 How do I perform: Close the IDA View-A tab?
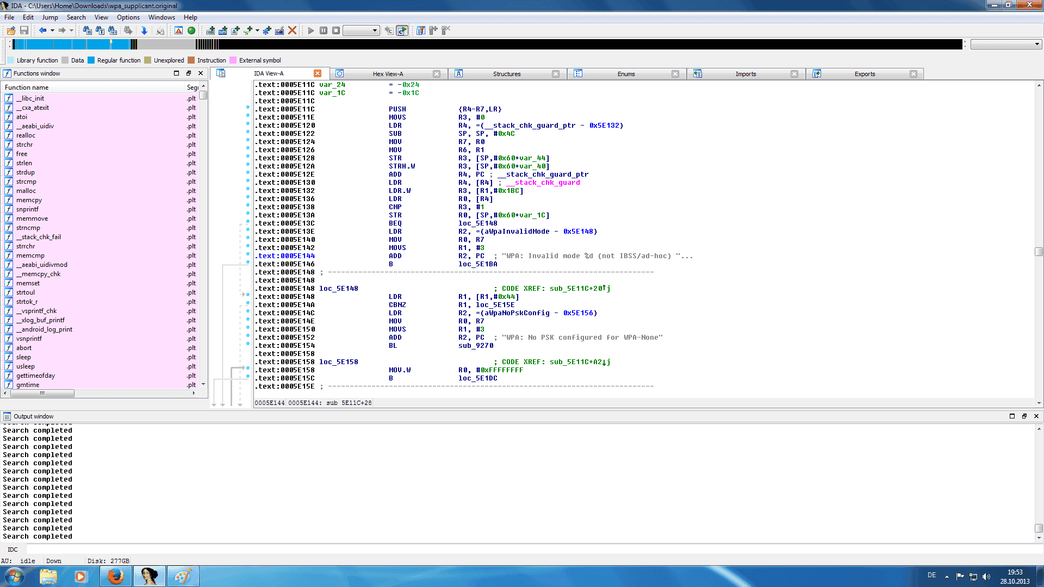pyautogui.click(x=318, y=73)
